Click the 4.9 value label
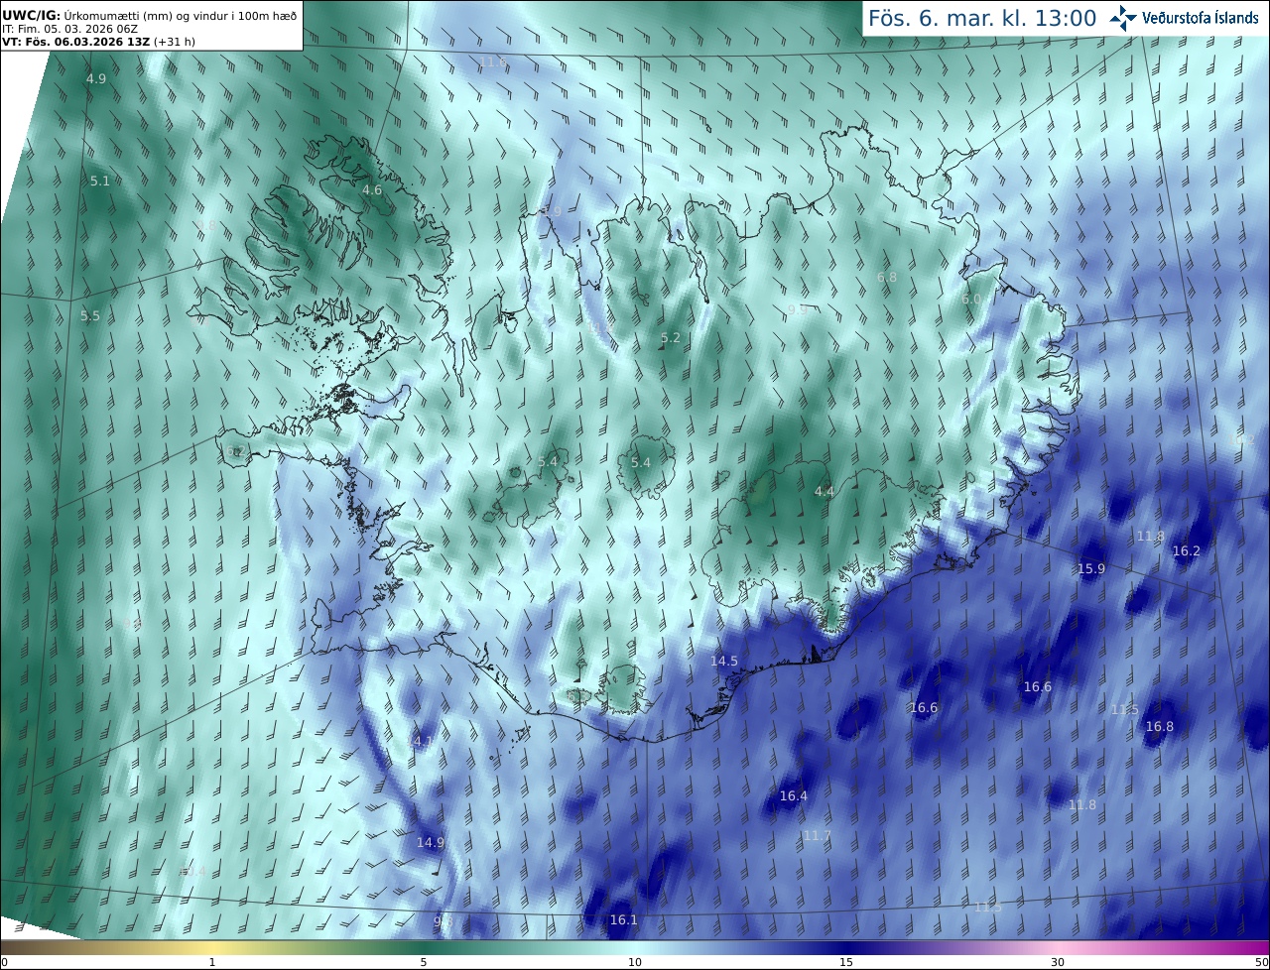The height and width of the screenshot is (970, 1270). 96,78
